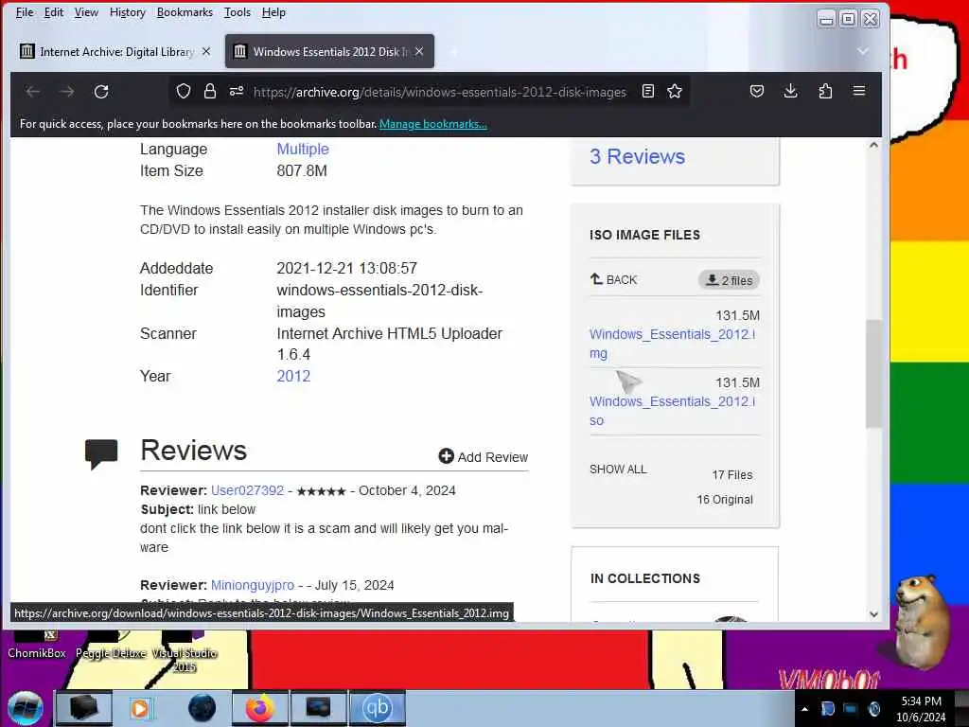
Task: Click the 16 Original files link
Action: [x=725, y=500]
